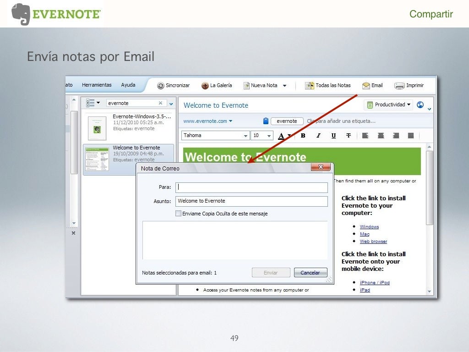
Task: Toggle underline formatting
Action: click(x=333, y=136)
